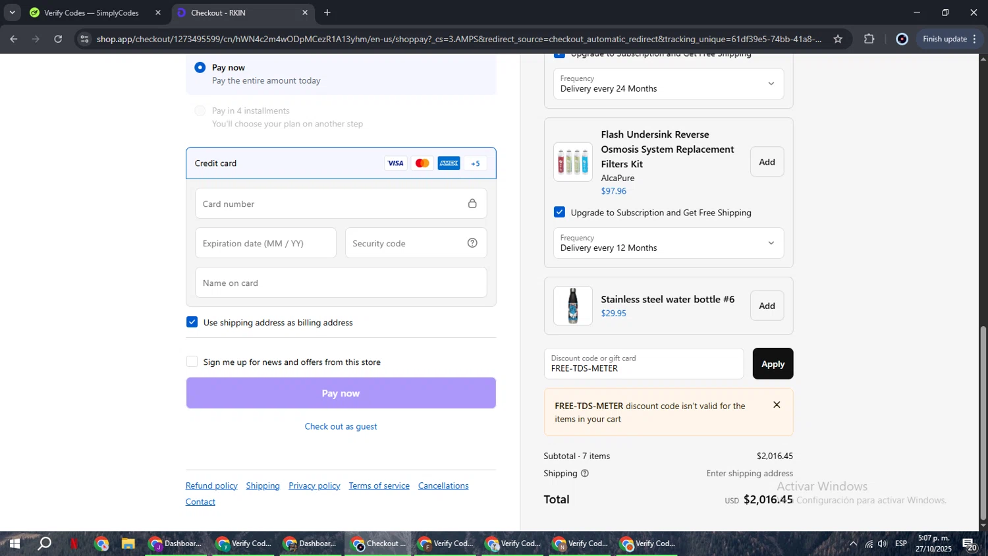Show the +5 additional card types
Viewport: 988px width, 556px height.
[x=476, y=163]
